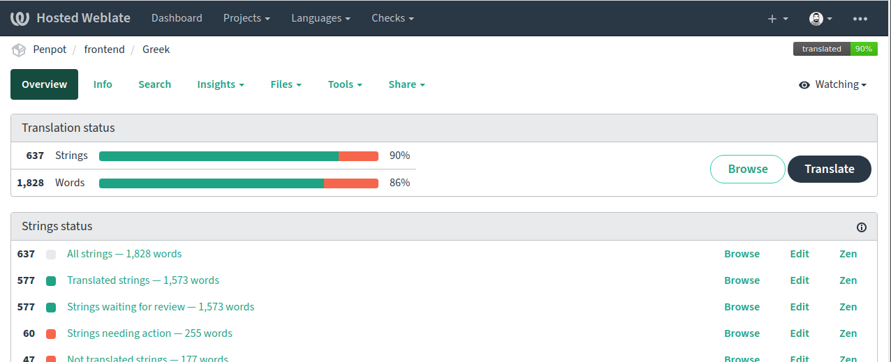The height and width of the screenshot is (362, 891).
Task: Expand the Insights tab dropdown
Action: click(x=221, y=84)
